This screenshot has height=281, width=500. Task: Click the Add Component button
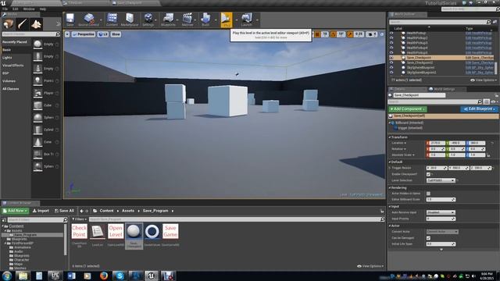(407, 109)
